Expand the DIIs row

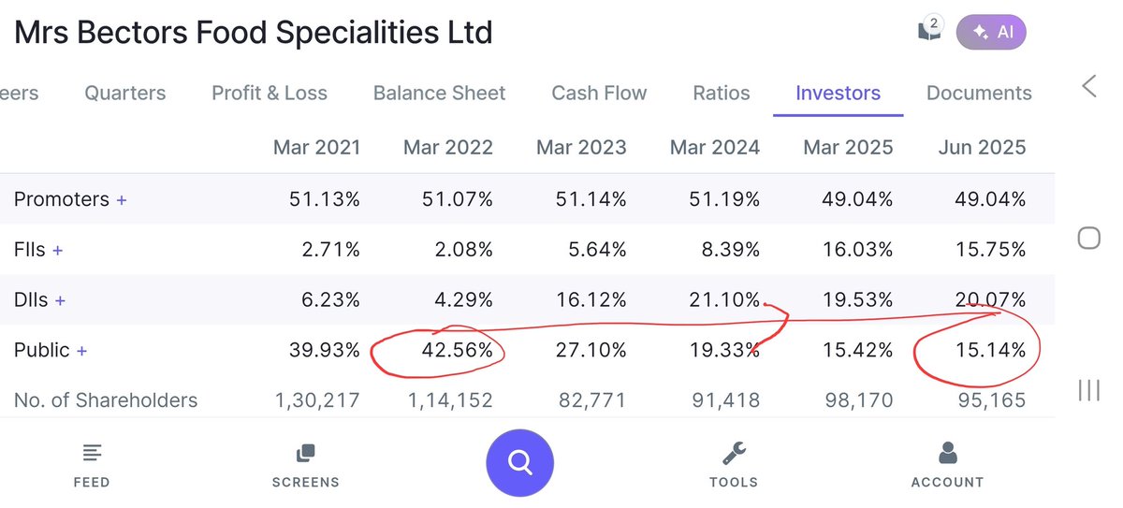[x=60, y=300]
